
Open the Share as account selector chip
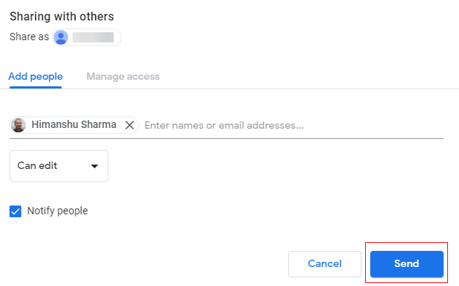click(87, 37)
